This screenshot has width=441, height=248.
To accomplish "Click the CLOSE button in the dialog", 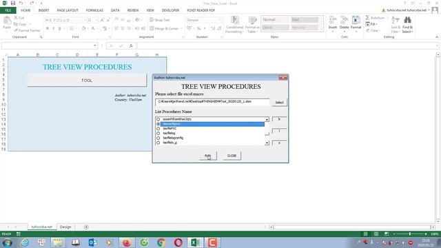I will (x=232, y=156).
